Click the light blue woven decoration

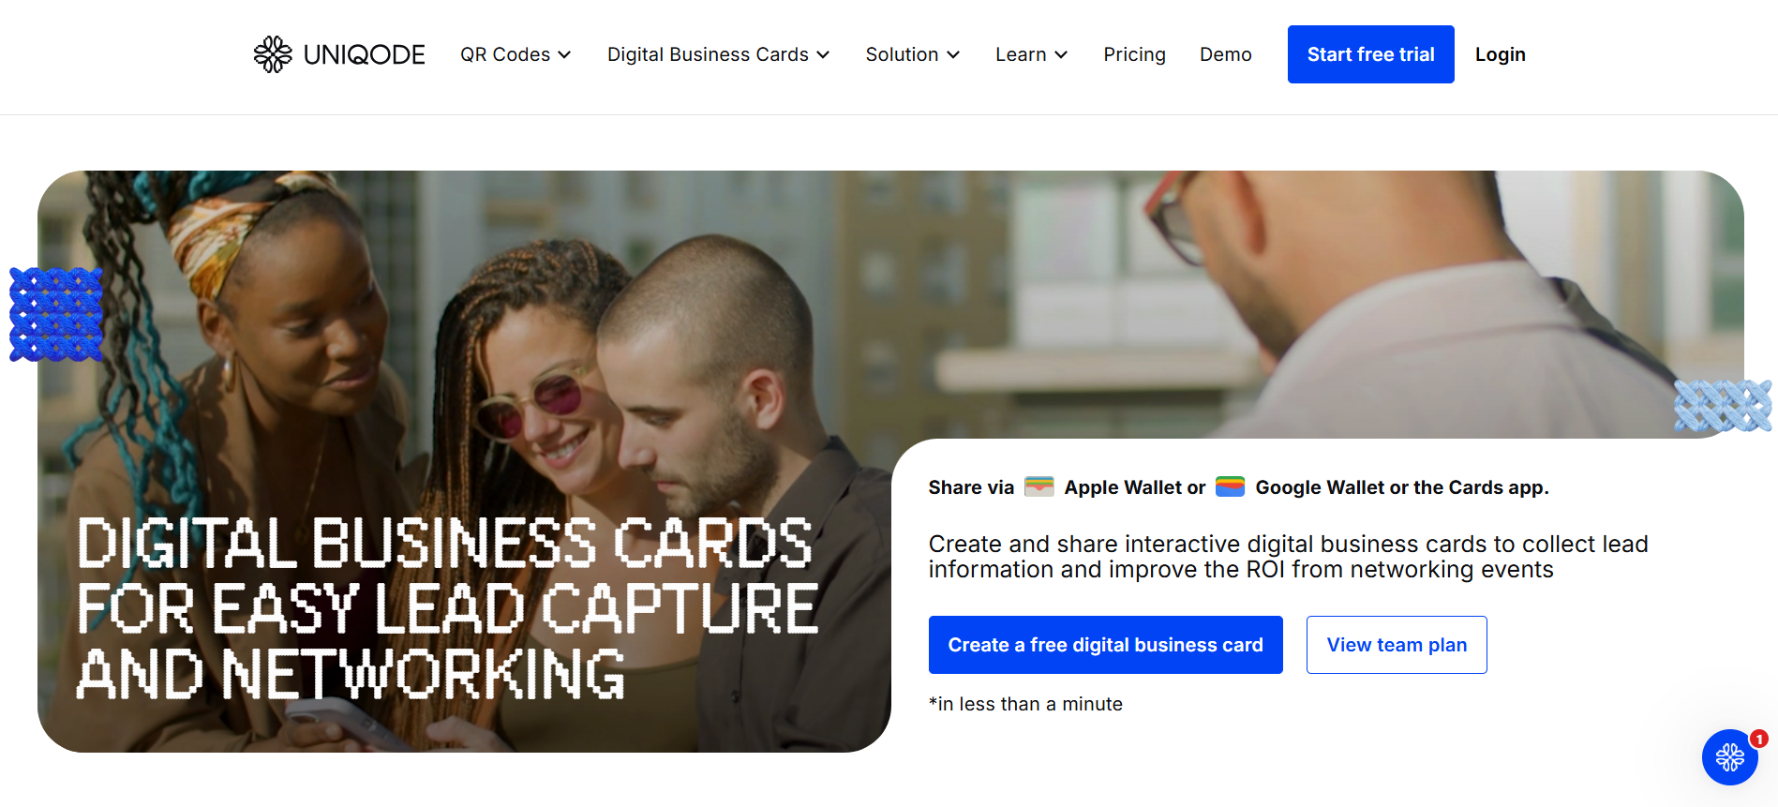point(1723,406)
